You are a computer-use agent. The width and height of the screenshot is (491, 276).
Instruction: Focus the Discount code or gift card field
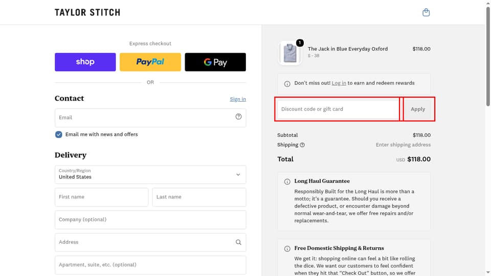coord(338,109)
